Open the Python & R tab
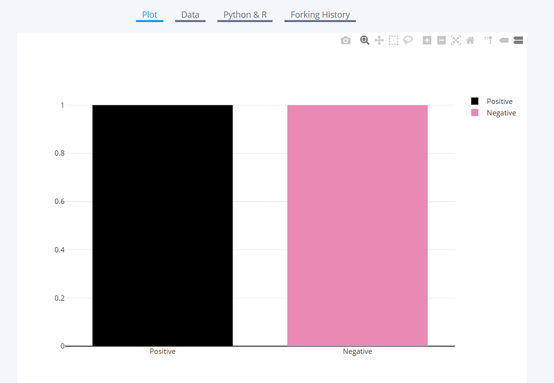This screenshot has height=383, width=554. [x=245, y=15]
